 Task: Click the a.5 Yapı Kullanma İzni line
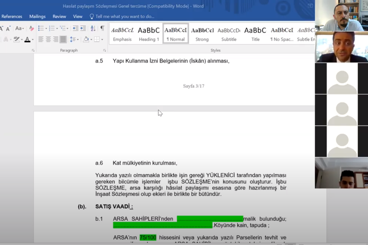coord(162,61)
